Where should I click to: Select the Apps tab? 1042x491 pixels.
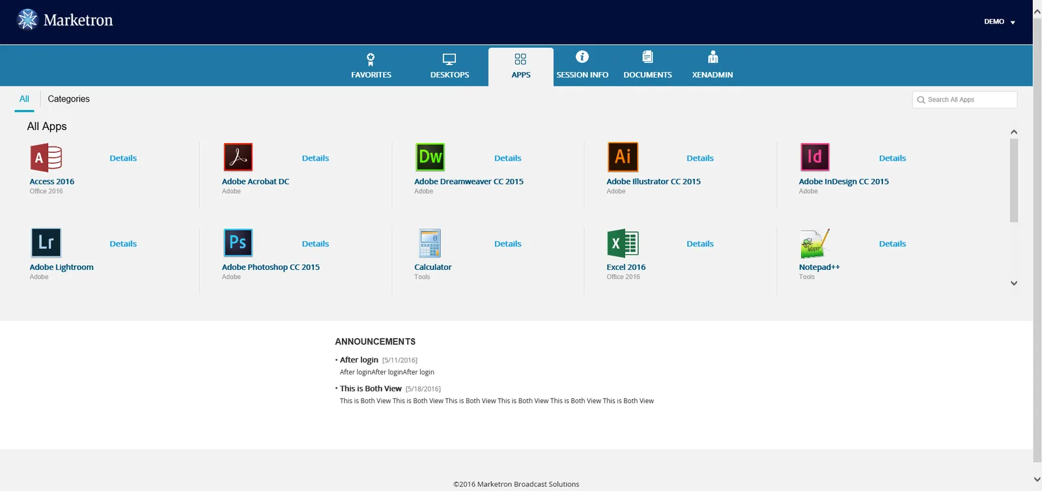coord(521,66)
